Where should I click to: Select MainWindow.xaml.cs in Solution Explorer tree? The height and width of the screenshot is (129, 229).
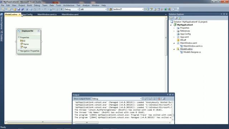193,46
